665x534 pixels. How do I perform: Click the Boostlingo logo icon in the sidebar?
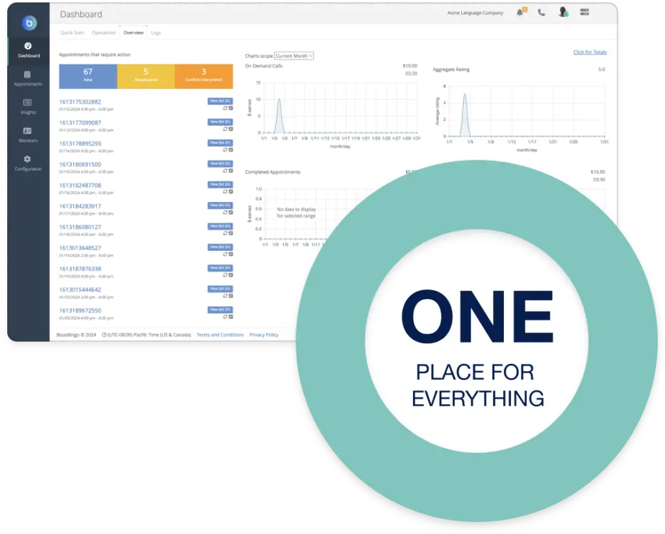coord(29,23)
